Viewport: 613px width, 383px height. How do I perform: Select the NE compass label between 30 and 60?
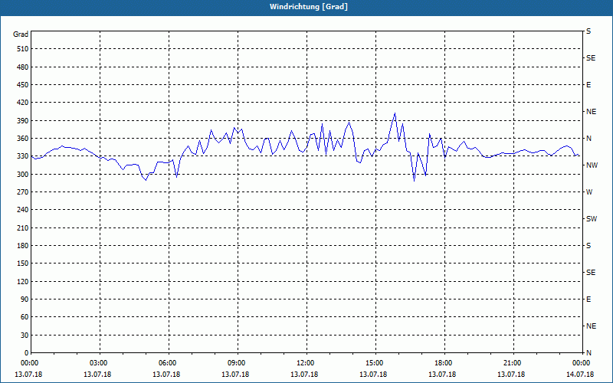pyautogui.click(x=591, y=326)
